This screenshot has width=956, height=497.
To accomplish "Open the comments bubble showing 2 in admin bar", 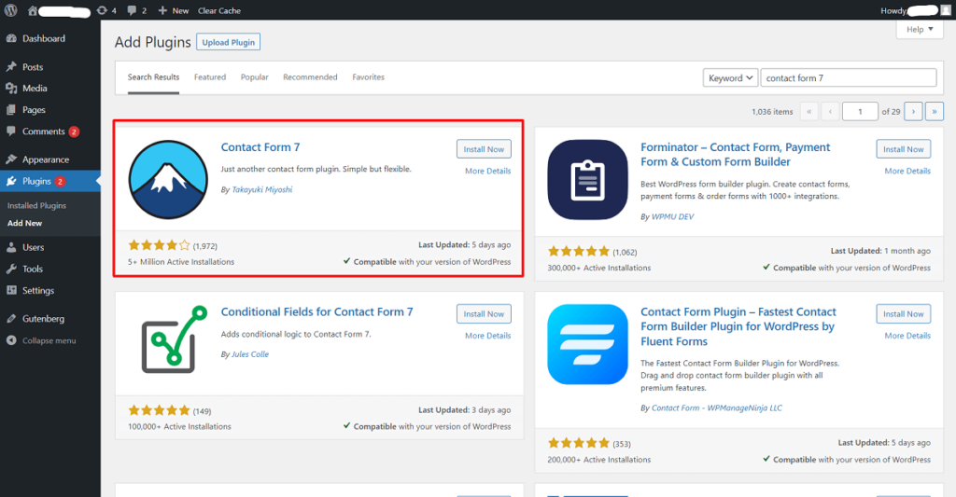I will click(132, 10).
